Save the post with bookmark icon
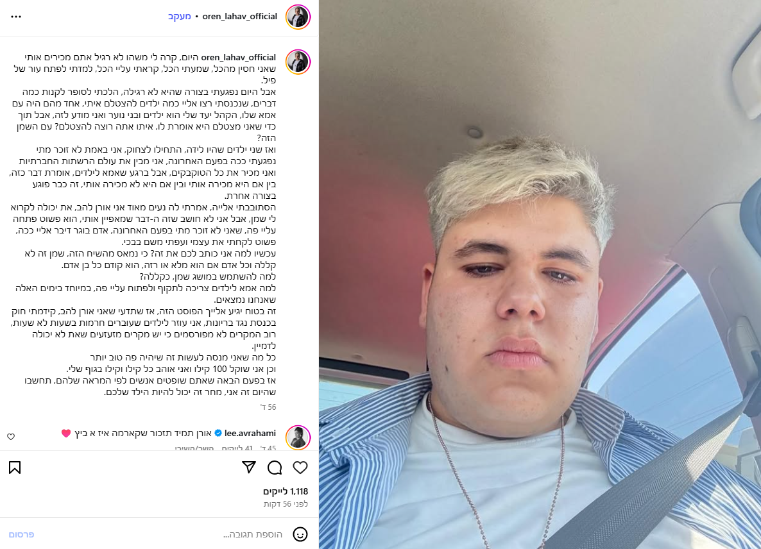This screenshot has width=761, height=549. click(x=15, y=468)
